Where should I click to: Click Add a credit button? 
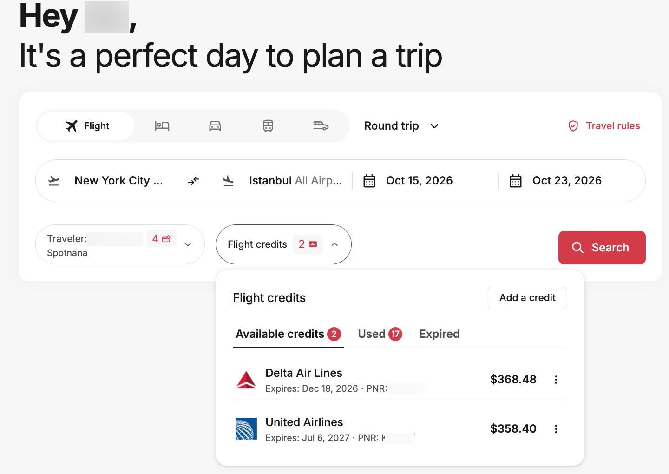[x=527, y=298]
